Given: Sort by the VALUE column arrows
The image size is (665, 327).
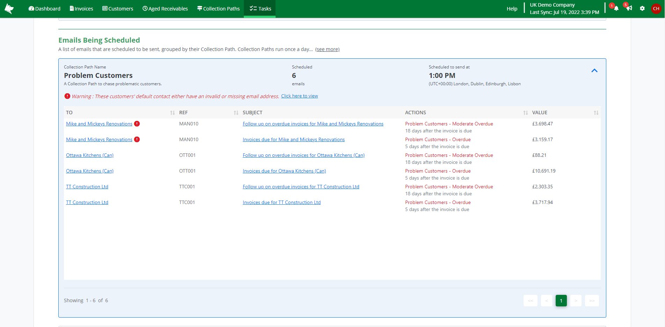Looking at the screenshot, I should [596, 112].
